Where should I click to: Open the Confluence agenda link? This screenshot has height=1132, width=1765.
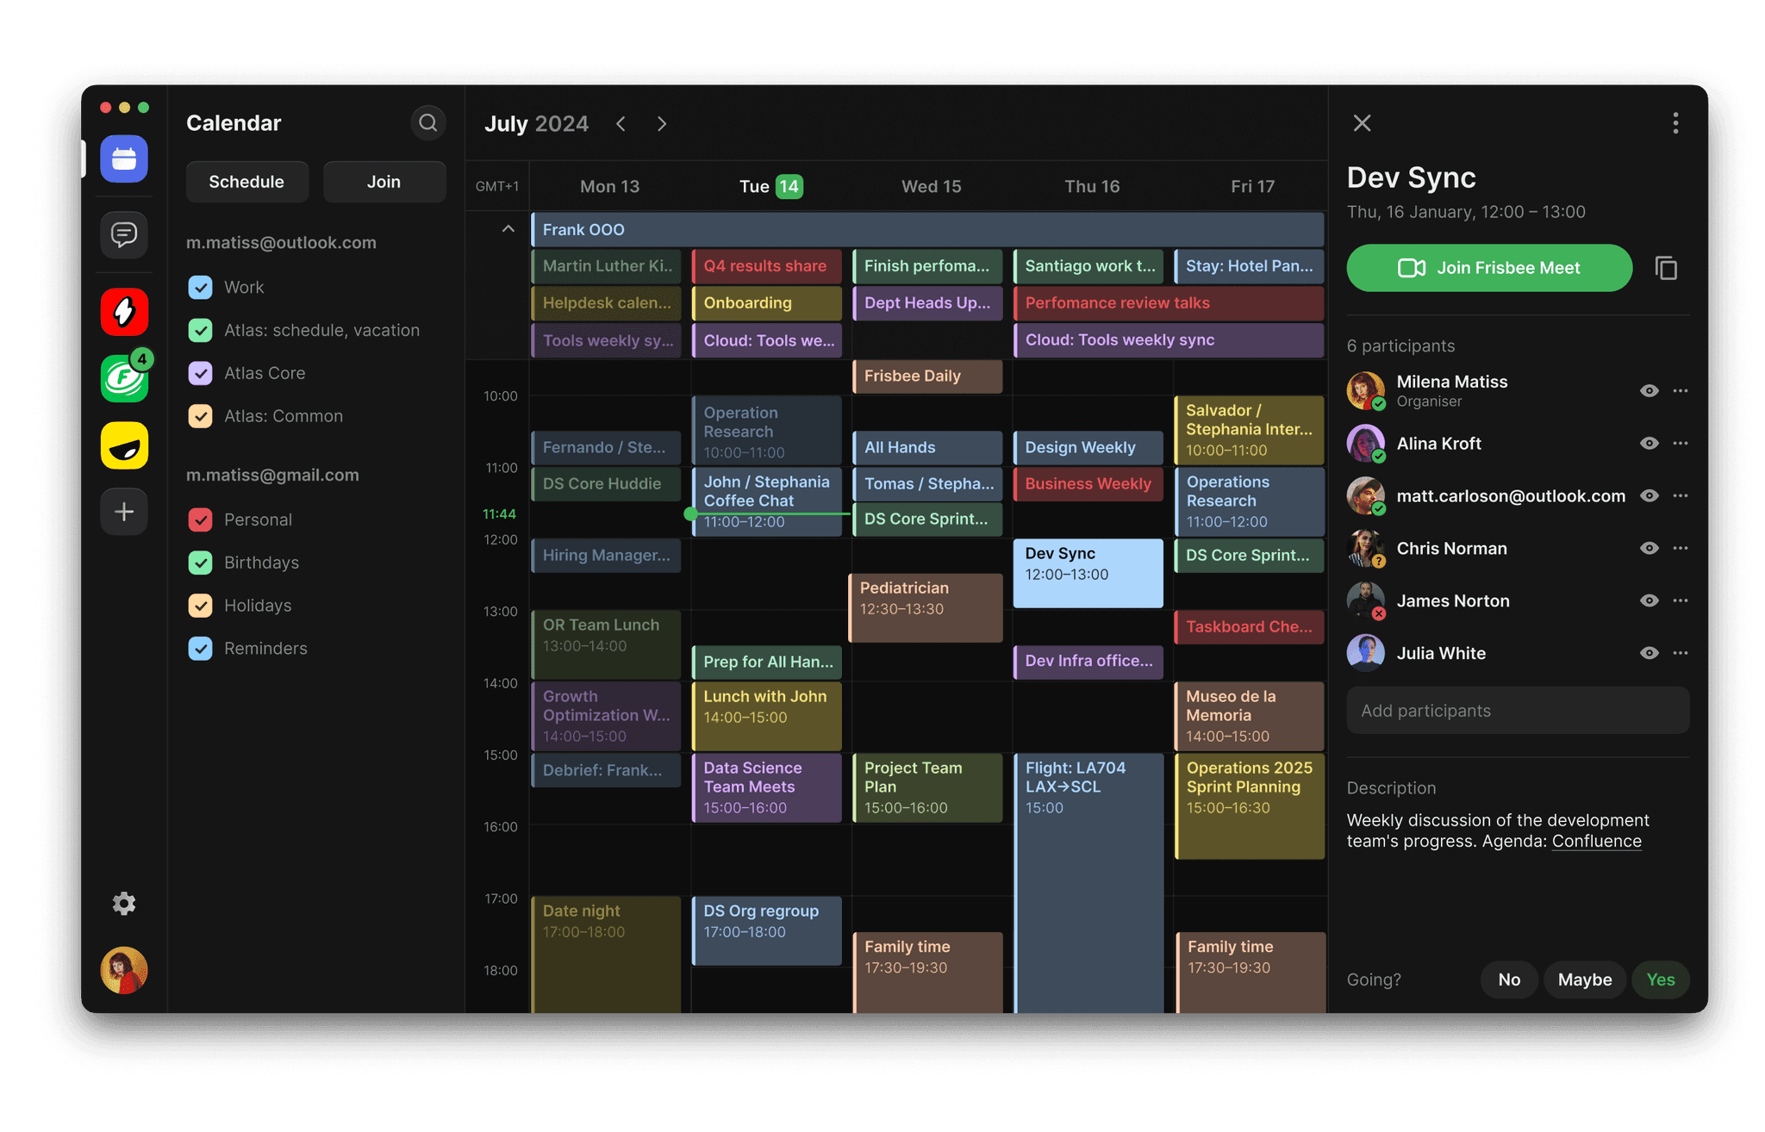[x=1596, y=841]
